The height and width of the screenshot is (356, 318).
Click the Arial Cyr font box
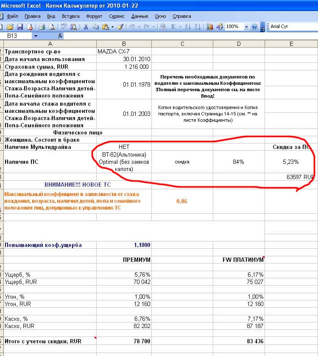(293, 27)
